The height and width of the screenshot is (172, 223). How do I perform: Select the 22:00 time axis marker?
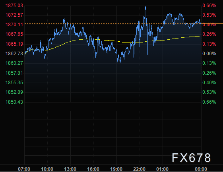coord(140,169)
